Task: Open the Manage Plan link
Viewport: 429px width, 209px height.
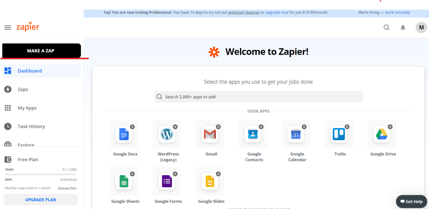Action: tap(67, 188)
